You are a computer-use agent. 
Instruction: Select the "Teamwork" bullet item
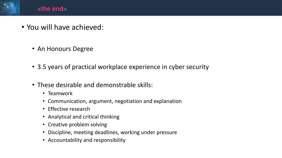(60, 93)
